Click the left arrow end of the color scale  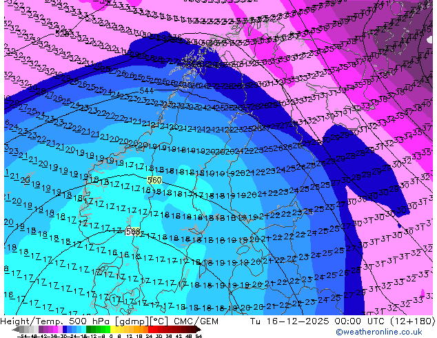pos(15,330)
